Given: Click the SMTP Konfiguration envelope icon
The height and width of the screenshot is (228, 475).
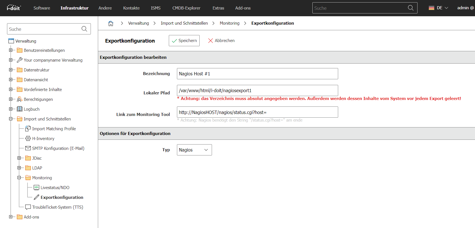Looking at the screenshot, I should [x=28, y=148].
